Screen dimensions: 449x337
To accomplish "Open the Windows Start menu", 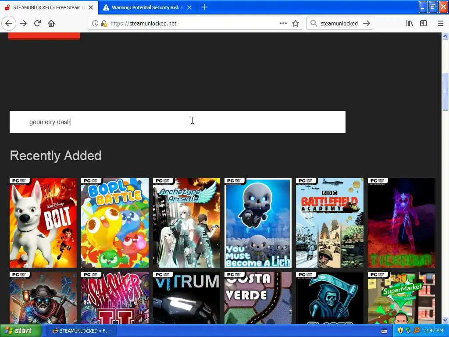I will [21, 331].
